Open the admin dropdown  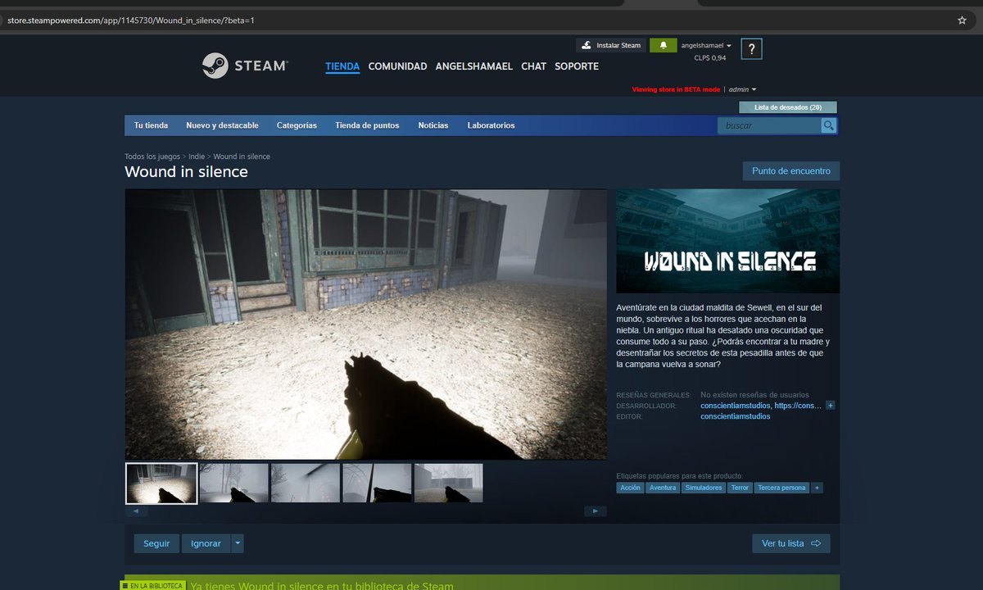743,89
